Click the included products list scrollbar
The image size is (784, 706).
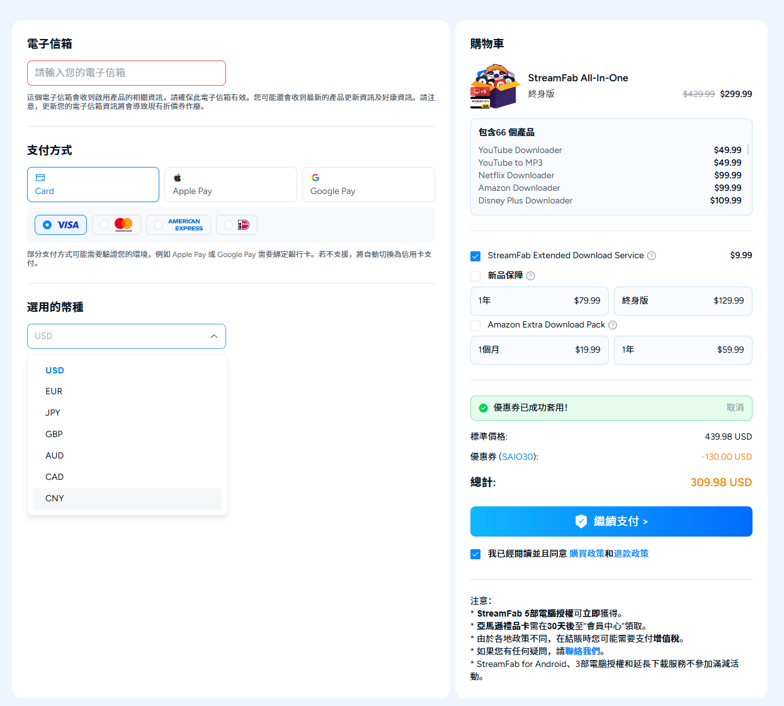[748, 150]
